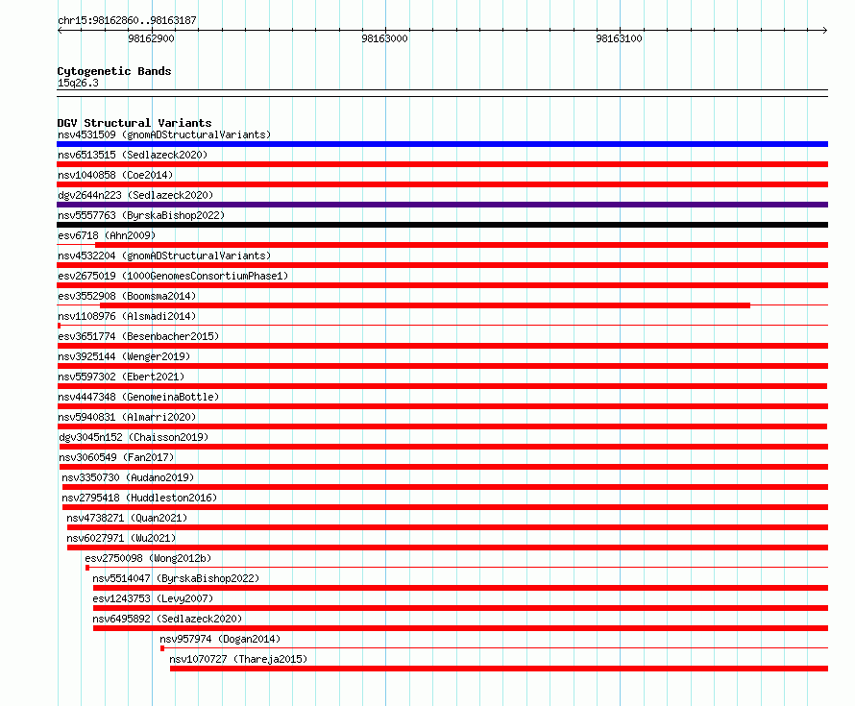The image size is (855, 706).
Task: Click the nsv4531509 (gnomADStructuralVariants) label
Action: click(164, 134)
